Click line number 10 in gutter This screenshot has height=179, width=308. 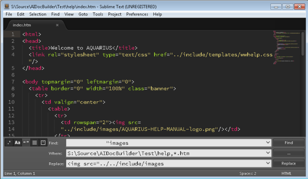(12, 102)
